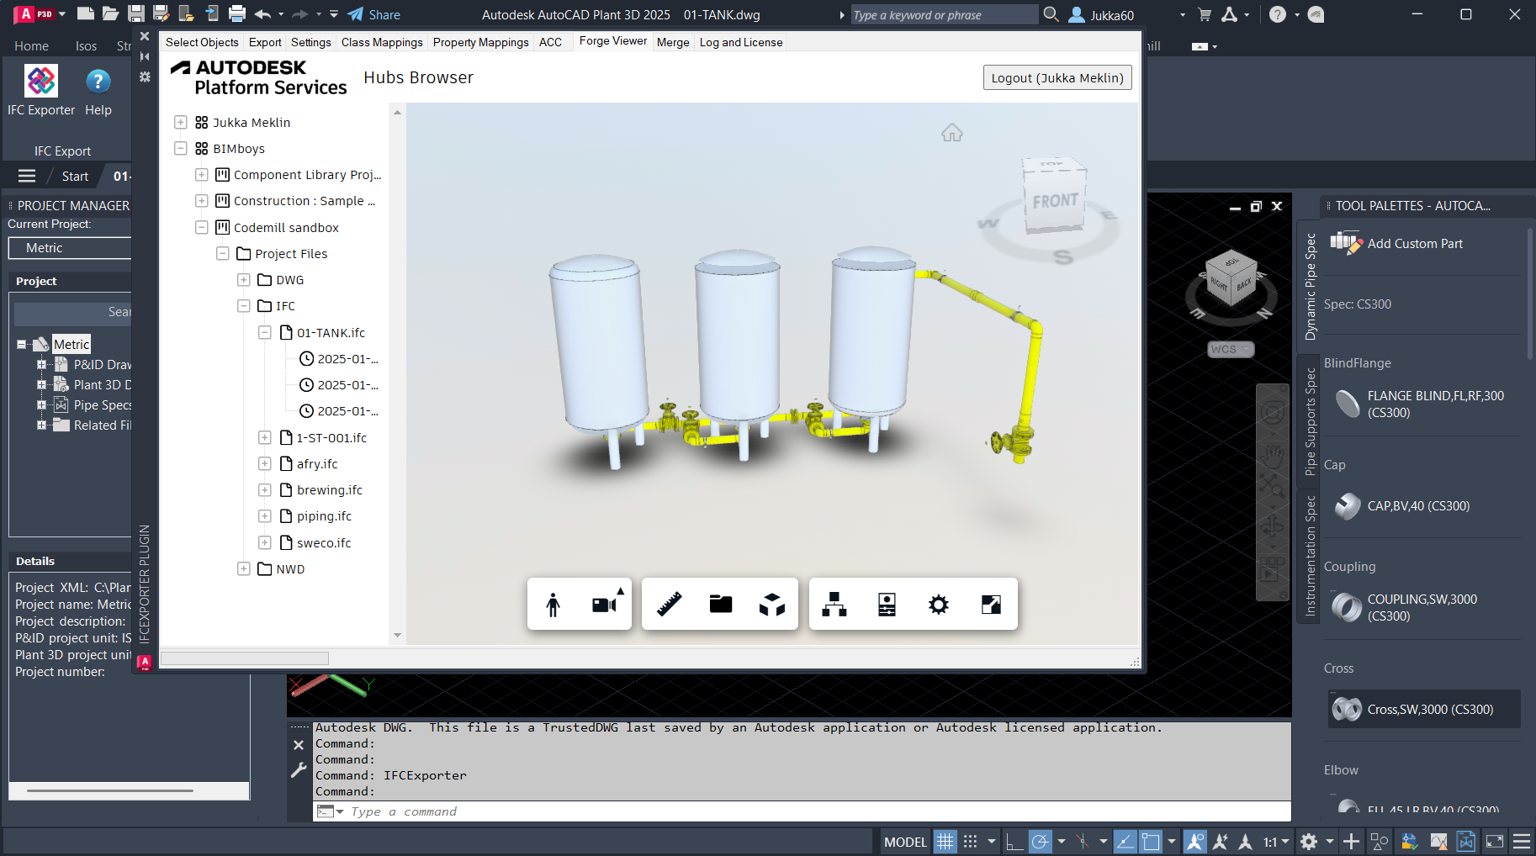Open the Model browser in viewer toolbar
Image resolution: width=1536 pixels, height=856 pixels.
pos(834,604)
